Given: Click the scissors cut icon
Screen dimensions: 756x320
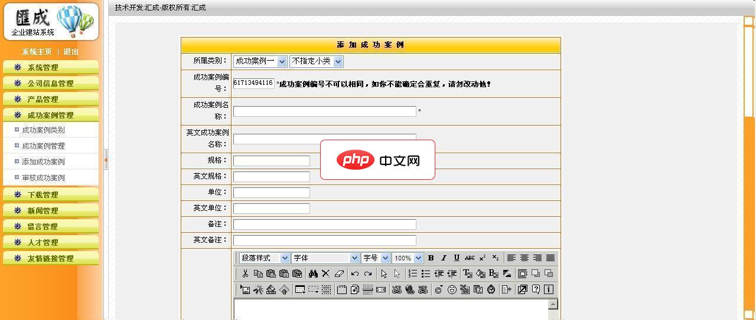Looking at the screenshot, I should click(x=245, y=273).
